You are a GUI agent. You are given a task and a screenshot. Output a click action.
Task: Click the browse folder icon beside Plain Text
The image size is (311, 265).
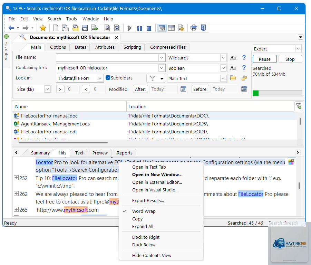pyautogui.click(x=233, y=78)
